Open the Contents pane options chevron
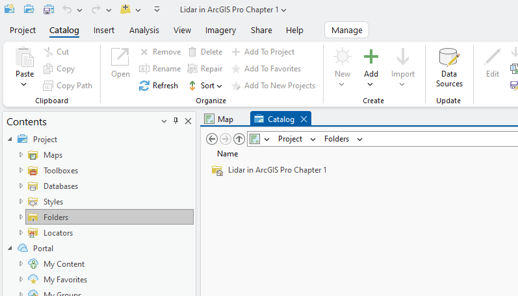The height and width of the screenshot is (296, 518). (x=164, y=121)
